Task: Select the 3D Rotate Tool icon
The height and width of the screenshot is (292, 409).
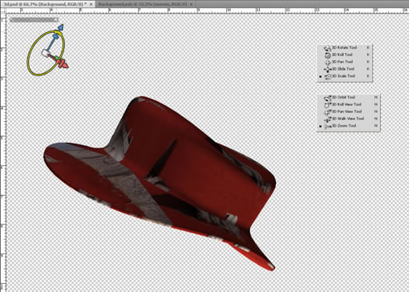Action: coord(327,48)
